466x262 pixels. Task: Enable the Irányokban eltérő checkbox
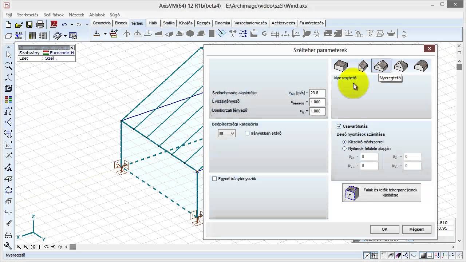pyautogui.click(x=247, y=133)
